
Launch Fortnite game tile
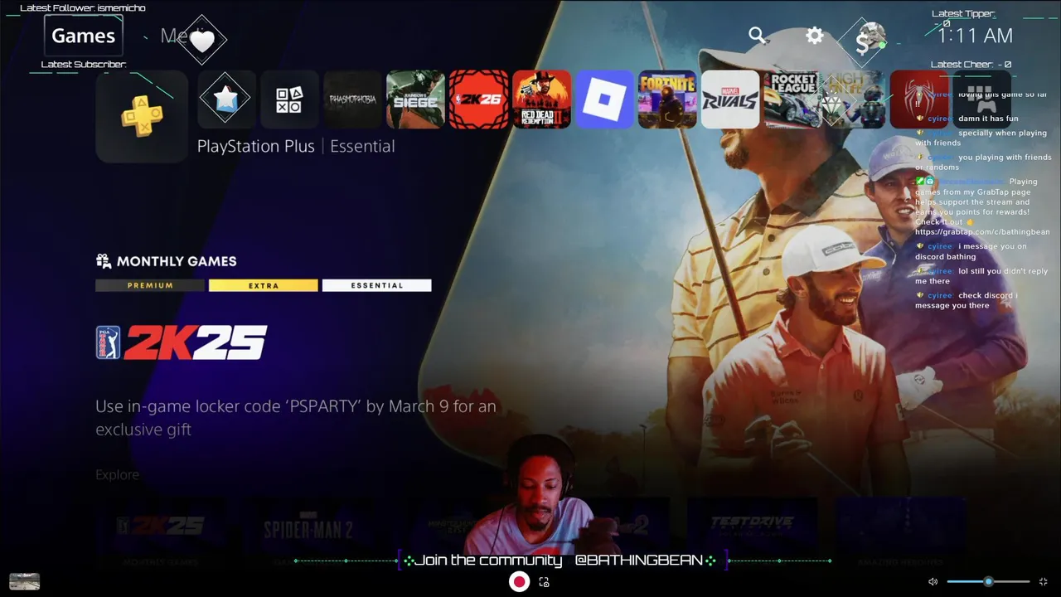667,99
